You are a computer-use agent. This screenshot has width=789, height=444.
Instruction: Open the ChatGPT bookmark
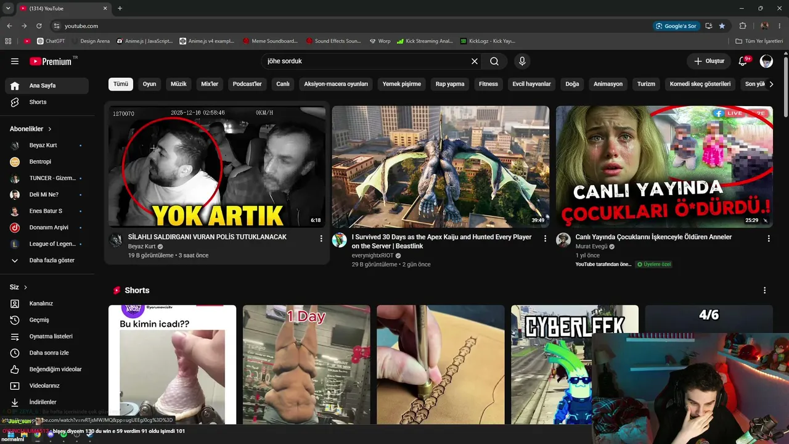pyautogui.click(x=51, y=41)
